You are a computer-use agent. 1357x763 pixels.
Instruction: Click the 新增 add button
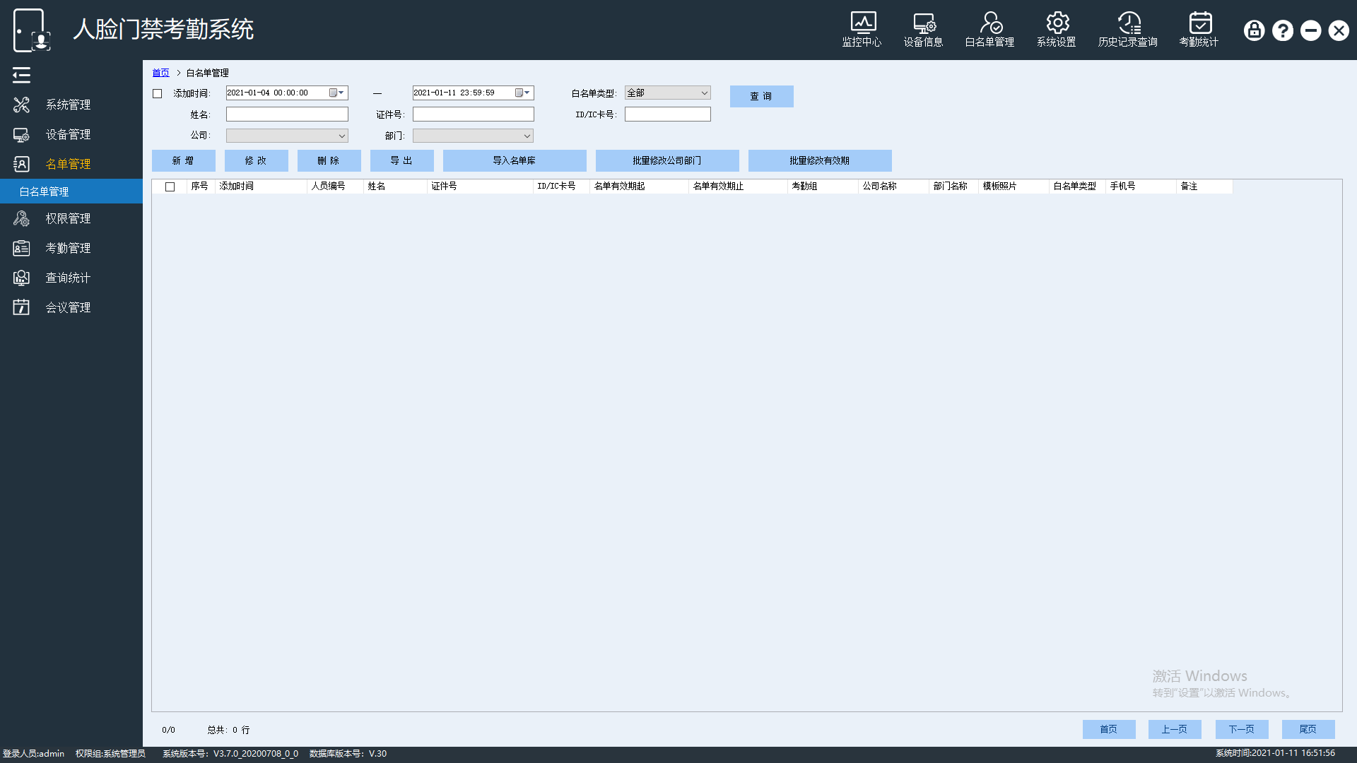(183, 160)
